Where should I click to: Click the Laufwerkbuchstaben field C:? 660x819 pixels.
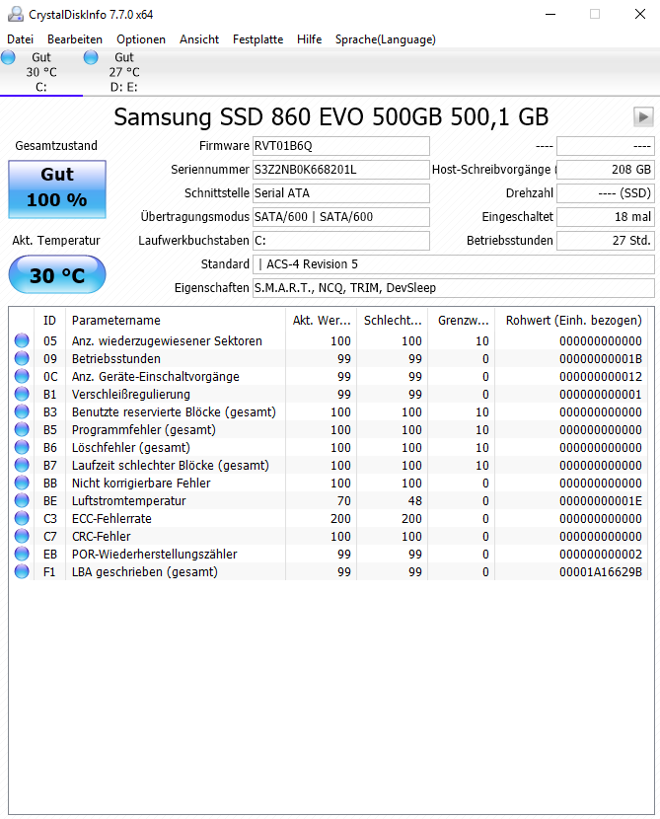click(341, 241)
